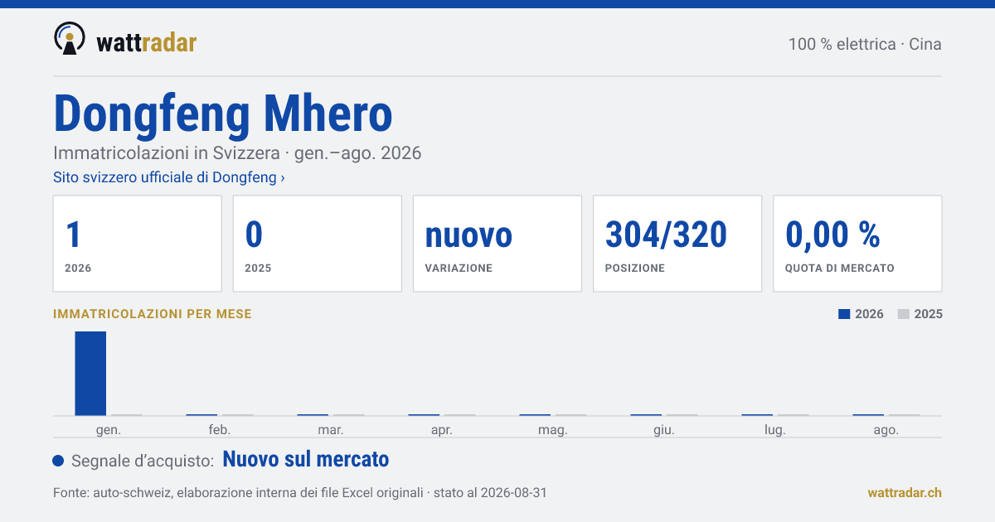This screenshot has height=522, width=995.
Task: Select the '100 % elettrica · Cina' label
Action: pos(865,44)
